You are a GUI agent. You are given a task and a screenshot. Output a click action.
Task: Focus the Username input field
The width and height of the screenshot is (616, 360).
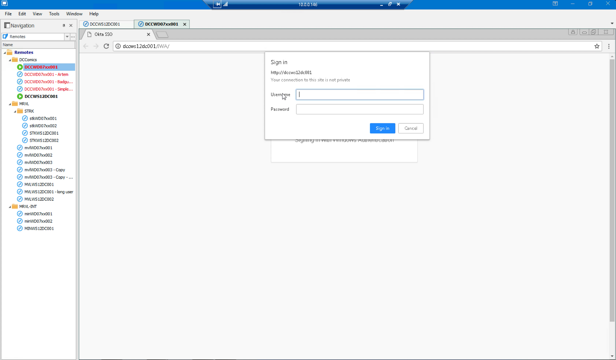click(x=360, y=94)
